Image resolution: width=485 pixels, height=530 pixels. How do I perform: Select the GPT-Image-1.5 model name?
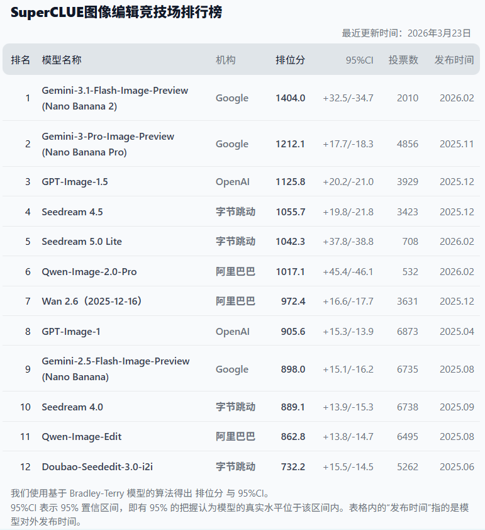75,182
